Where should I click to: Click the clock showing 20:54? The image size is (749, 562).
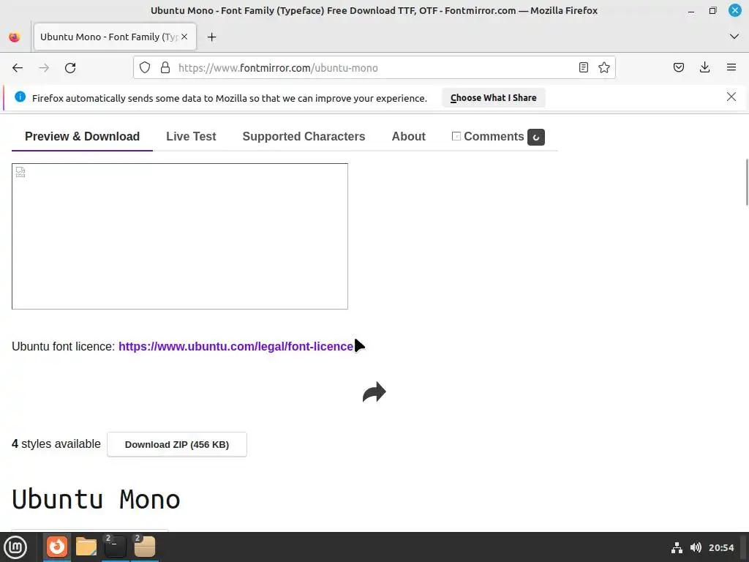click(720, 547)
